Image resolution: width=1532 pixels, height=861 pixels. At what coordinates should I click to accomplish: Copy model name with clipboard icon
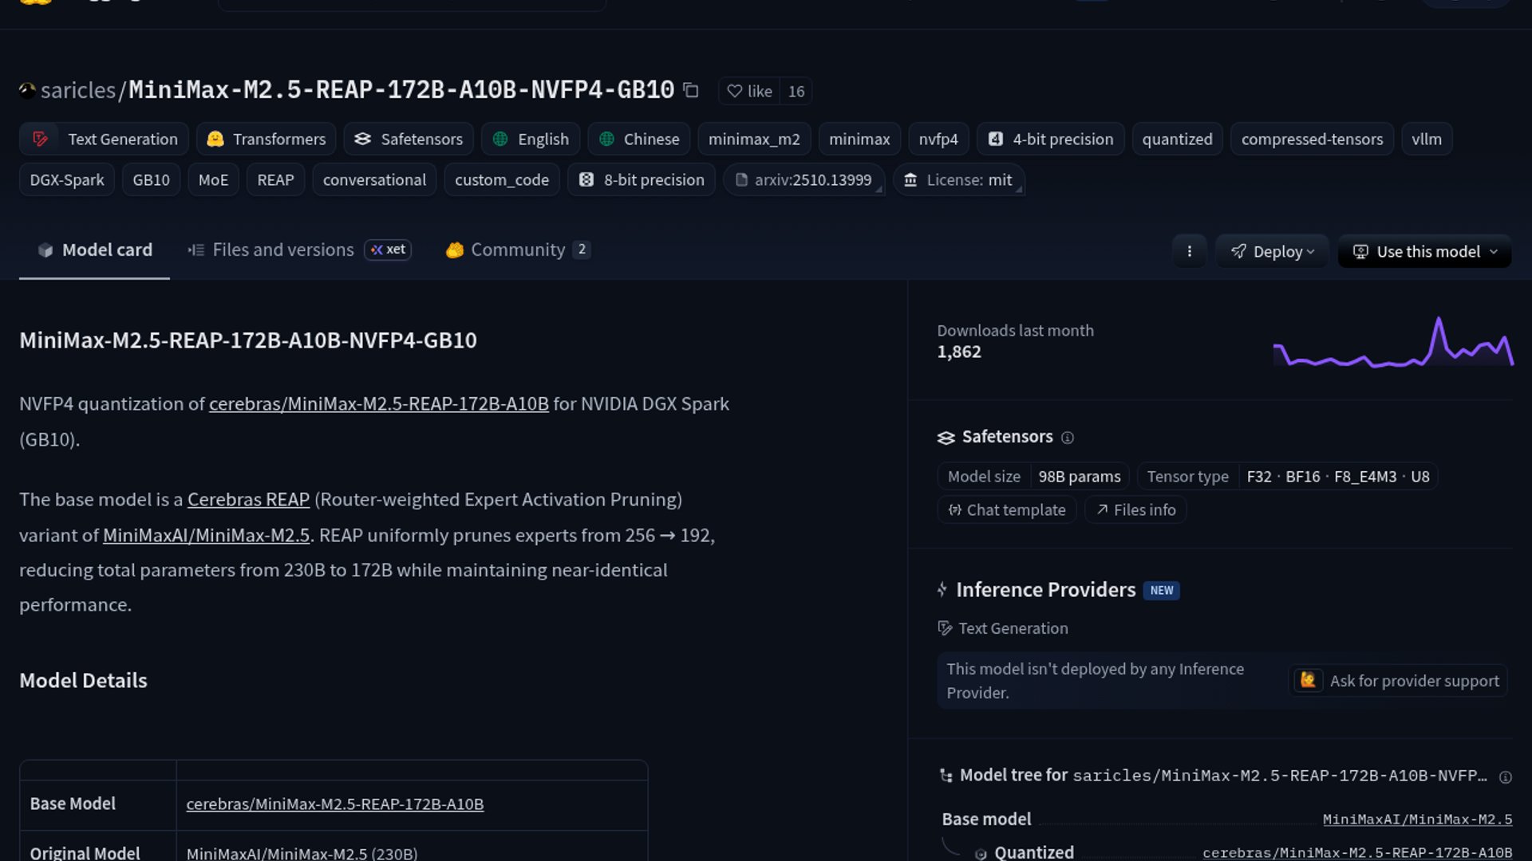tap(691, 91)
